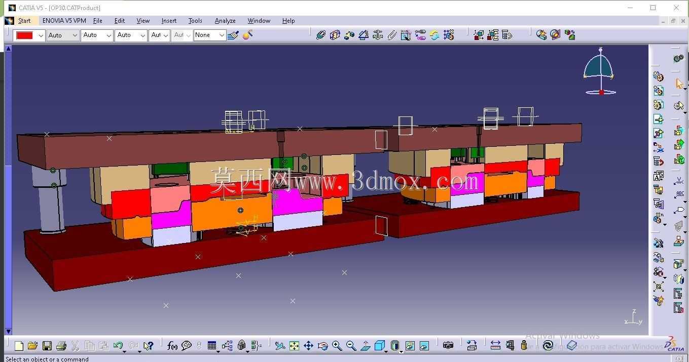
Task: Restore the inner OP30.CATProduct document window
Action: pos(673,21)
